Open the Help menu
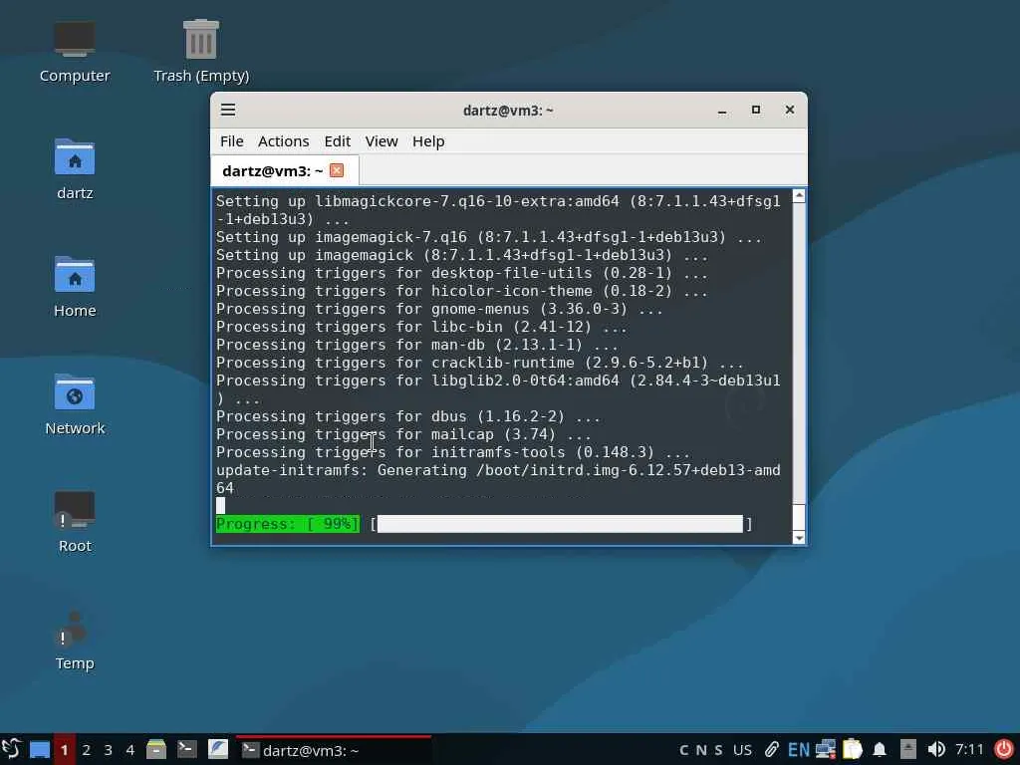Screen dimensions: 1020x765 428,141
